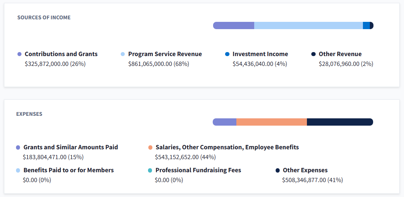Click the $861,065,000.00 program revenue amount
Screen dimensions: 404x197
[159, 64]
